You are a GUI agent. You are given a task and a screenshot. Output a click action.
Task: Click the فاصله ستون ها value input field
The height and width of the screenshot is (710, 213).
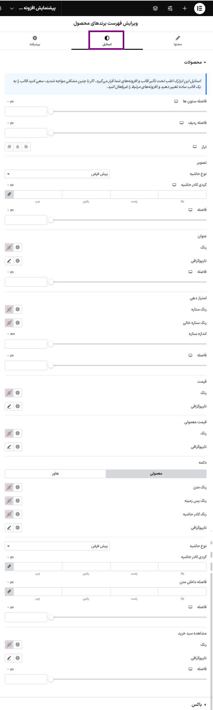[x=26, y=111]
